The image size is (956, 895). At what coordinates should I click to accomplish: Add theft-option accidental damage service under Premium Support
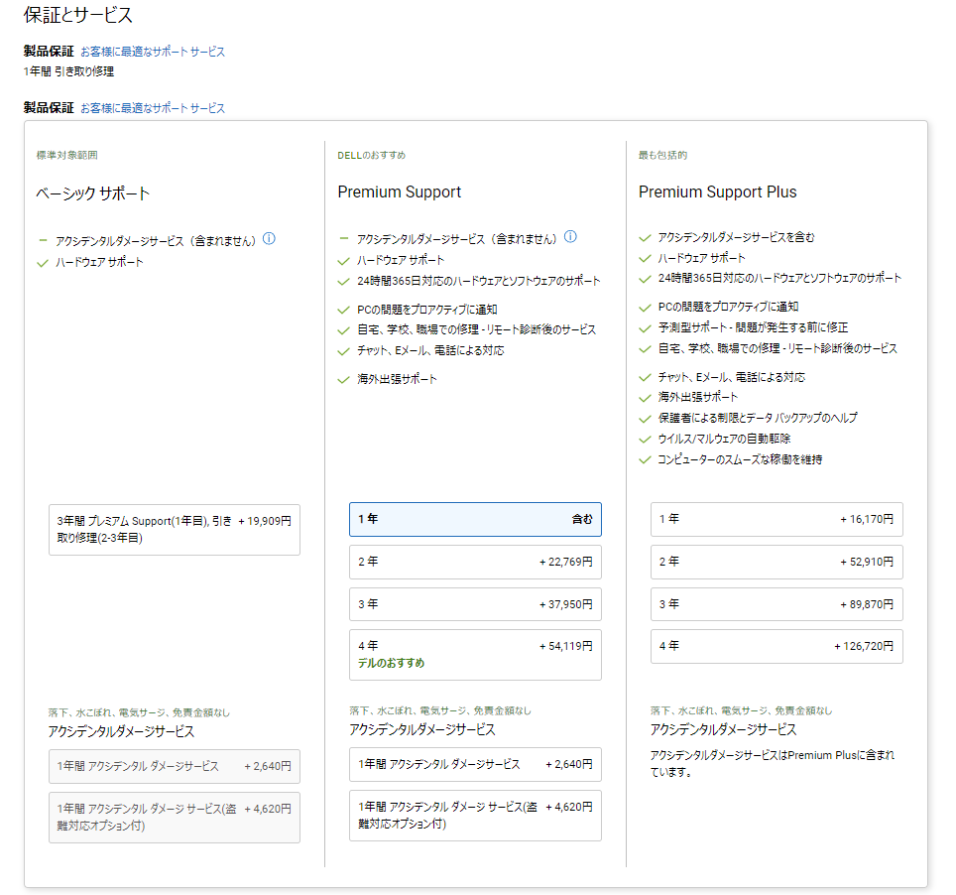pos(475,816)
